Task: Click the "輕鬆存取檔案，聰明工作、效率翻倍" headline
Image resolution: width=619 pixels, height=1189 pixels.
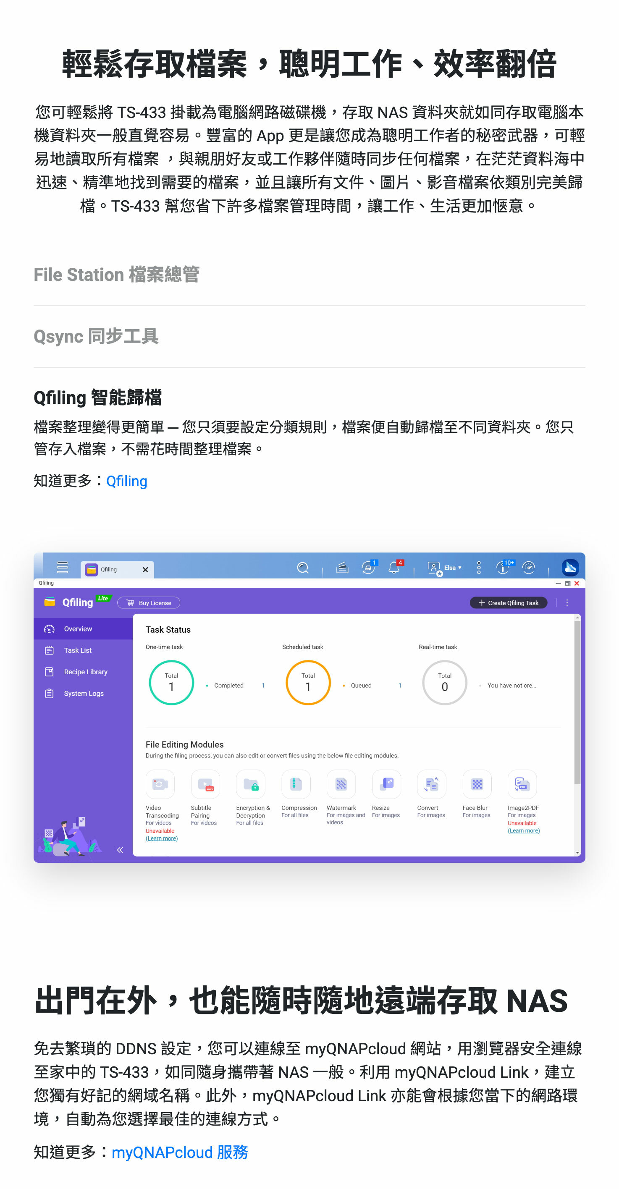Action: point(309,64)
